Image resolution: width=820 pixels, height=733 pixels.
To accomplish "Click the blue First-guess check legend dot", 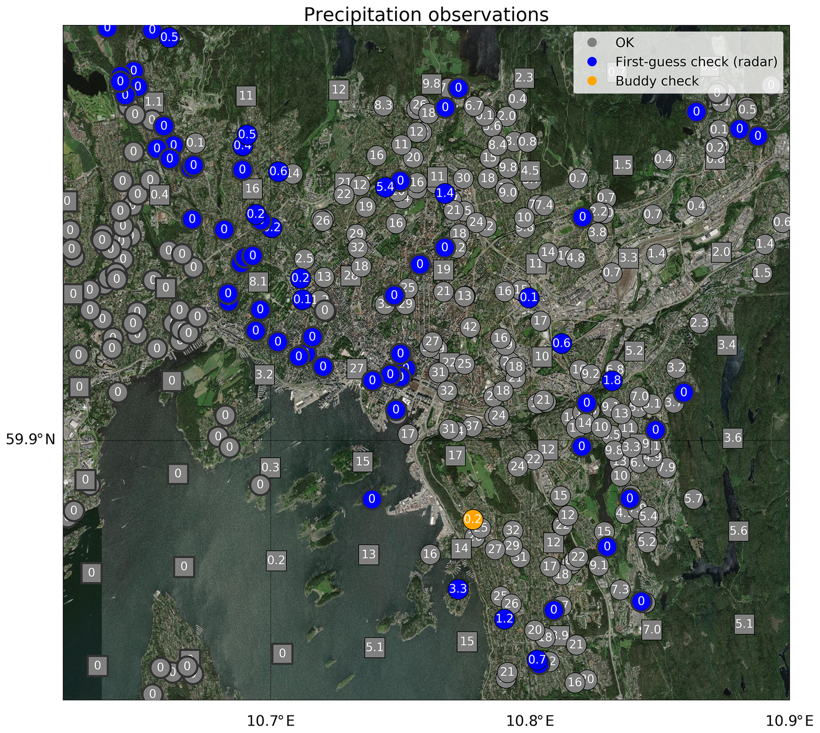I will (591, 61).
